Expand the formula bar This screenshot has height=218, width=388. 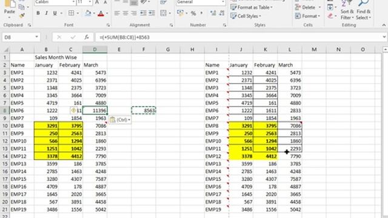384,37
